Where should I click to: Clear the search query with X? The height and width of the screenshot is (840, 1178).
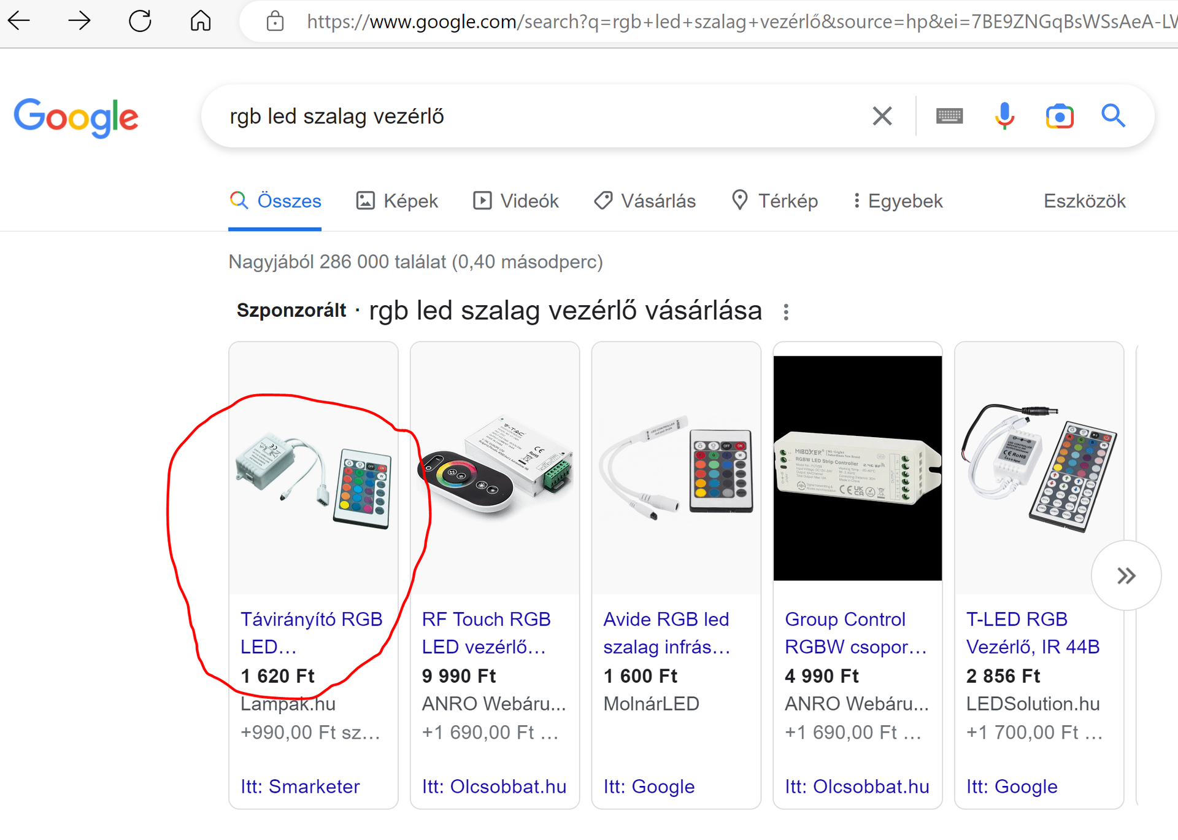[882, 116]
